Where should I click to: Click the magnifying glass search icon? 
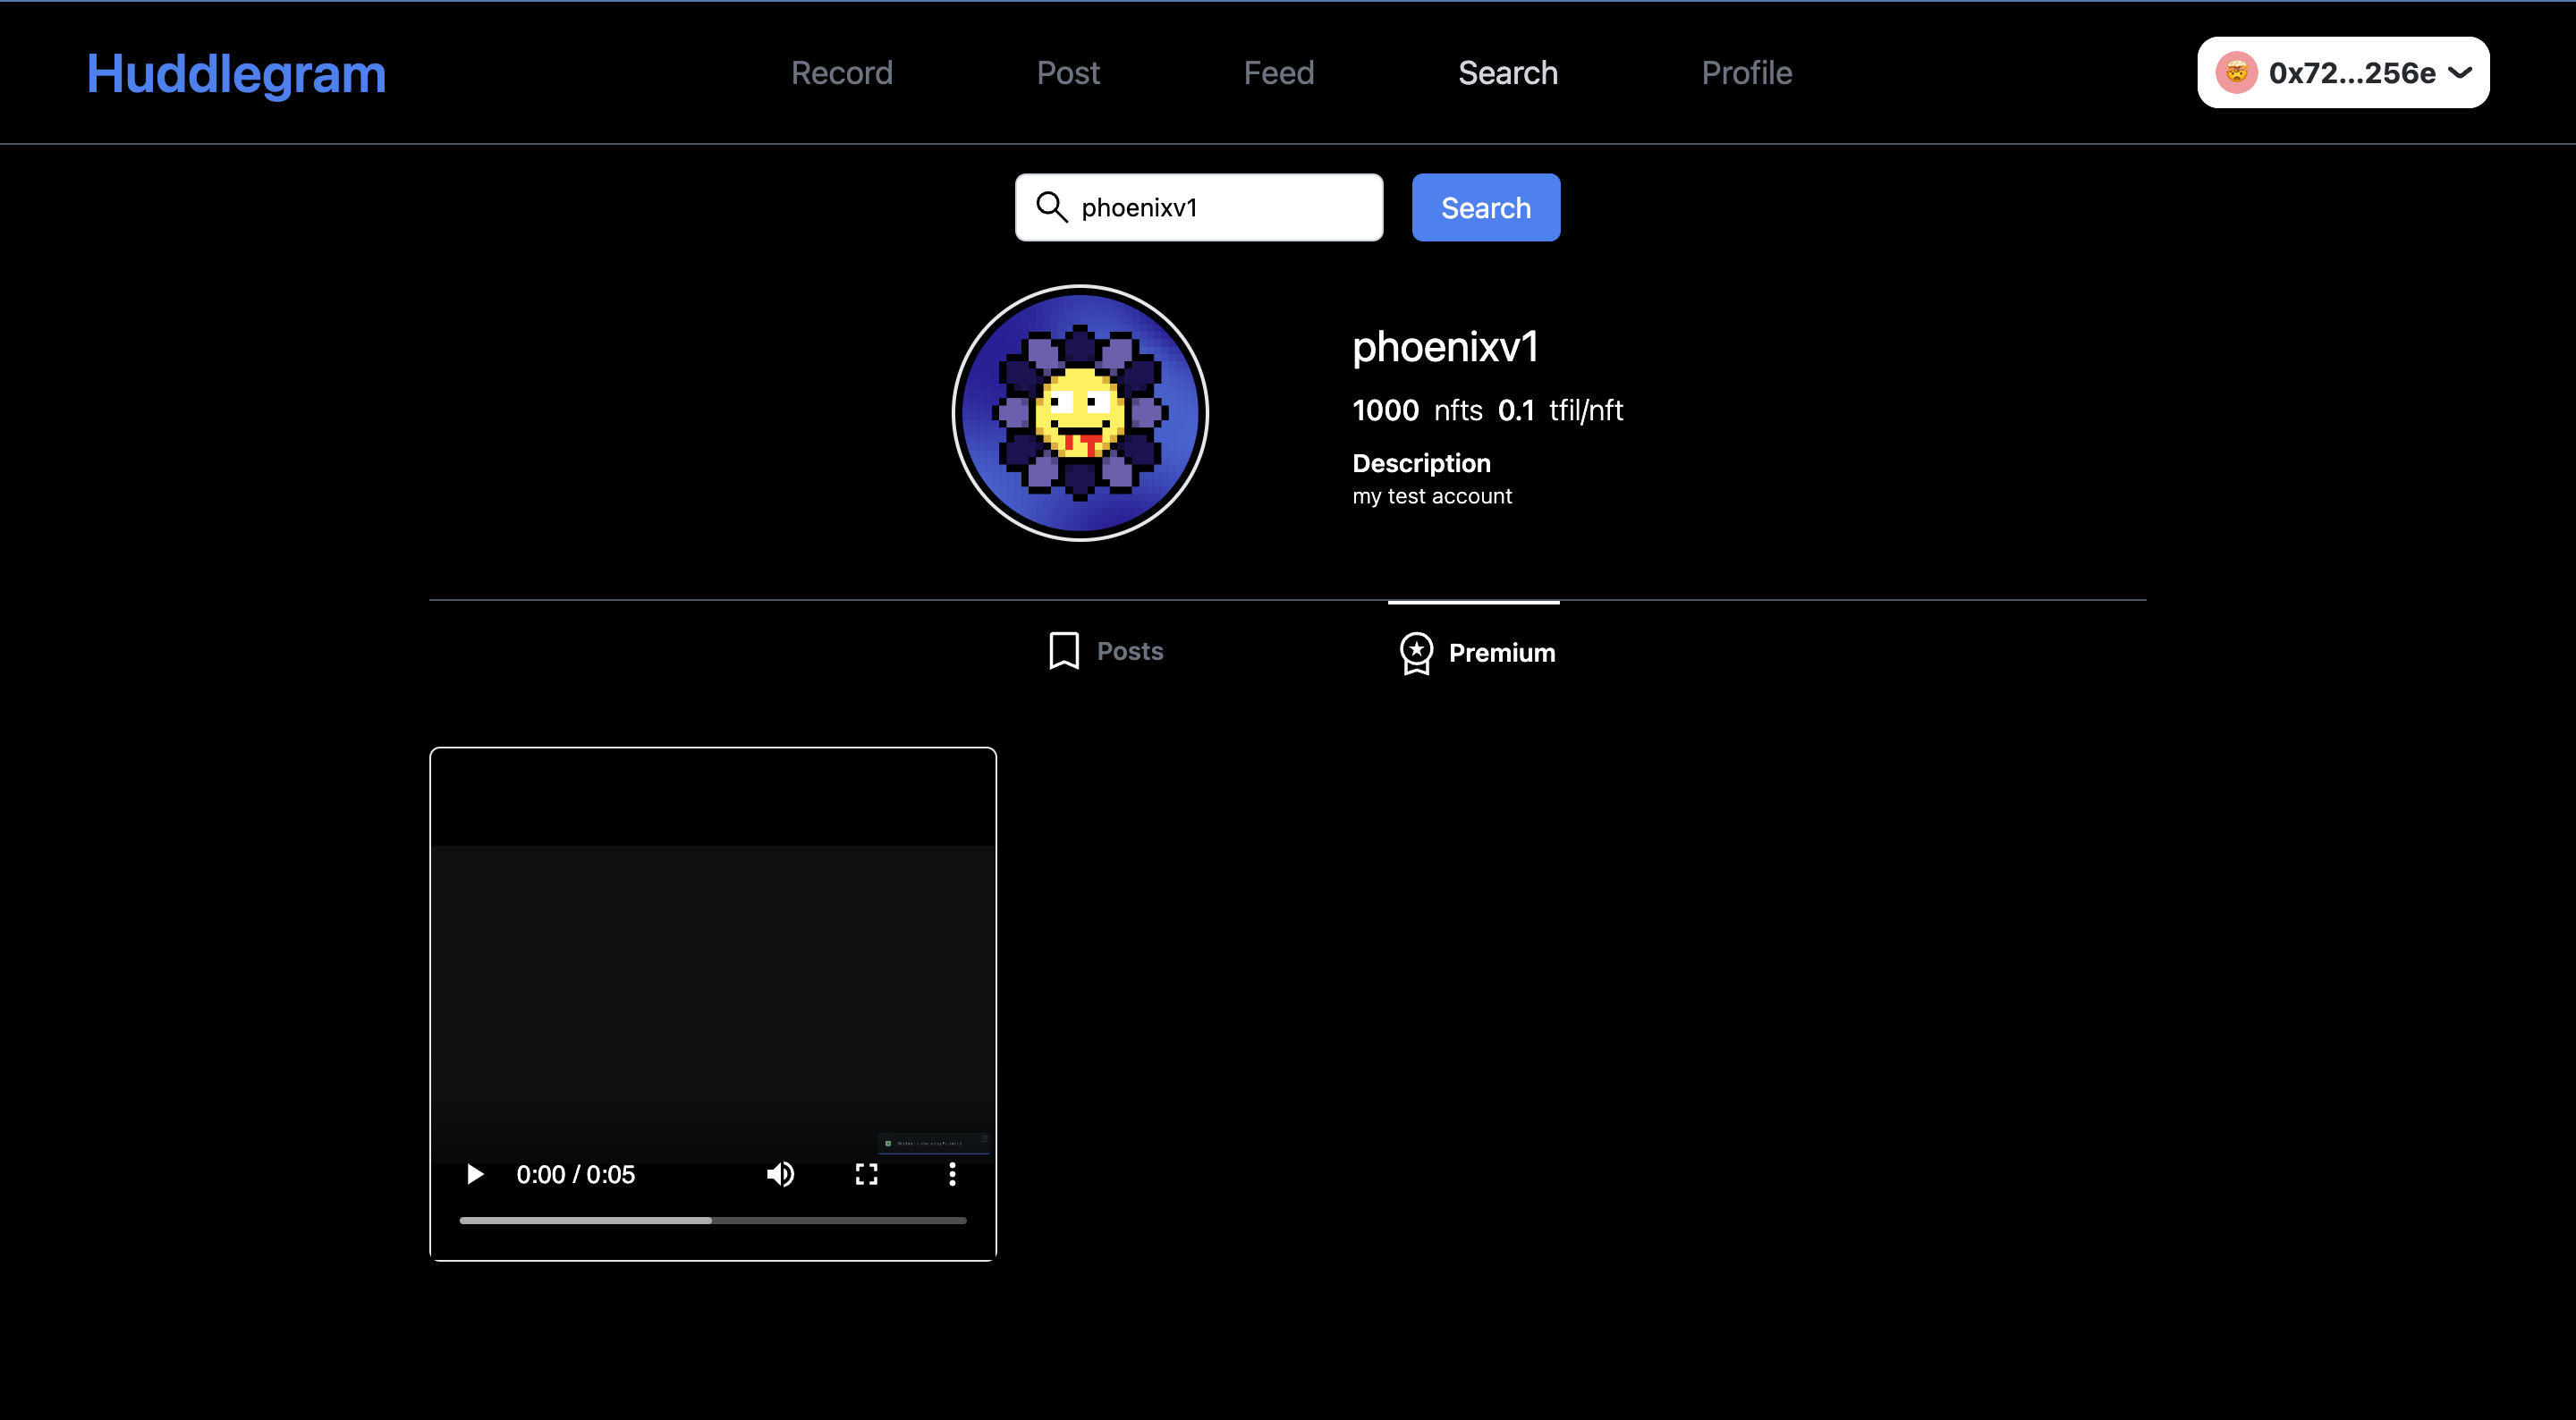click(1051, 207)
